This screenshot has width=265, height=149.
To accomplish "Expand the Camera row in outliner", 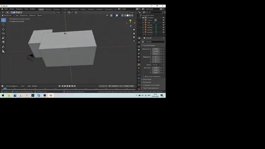I will (x=143, y=20).
